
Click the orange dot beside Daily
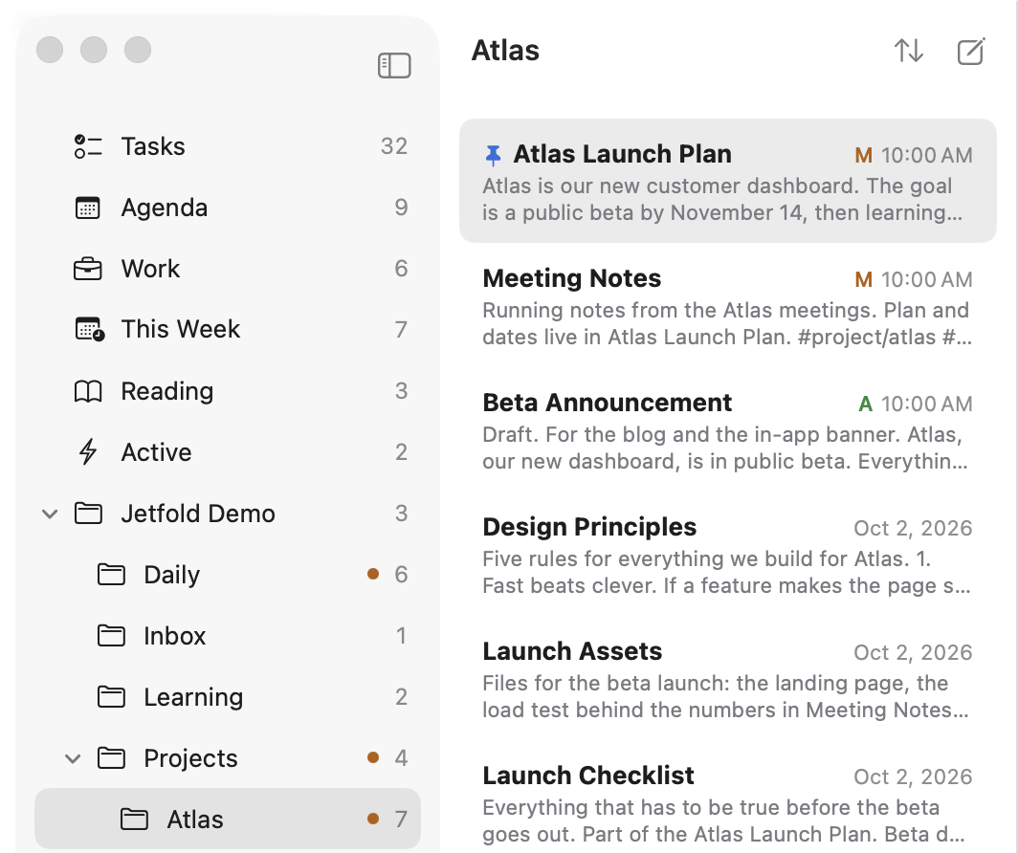click(x=373, y=574)
